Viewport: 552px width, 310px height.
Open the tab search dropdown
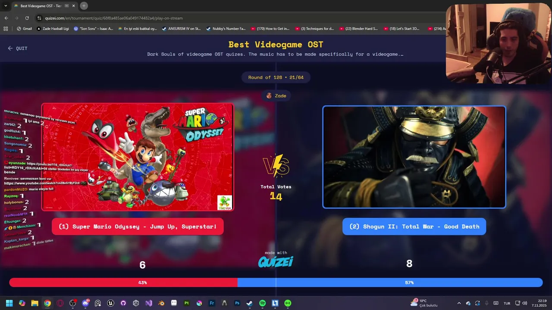coord(6,6)
